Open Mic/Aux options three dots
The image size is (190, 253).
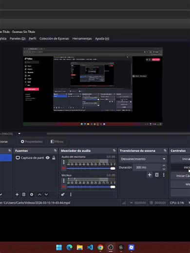[64, 181]
